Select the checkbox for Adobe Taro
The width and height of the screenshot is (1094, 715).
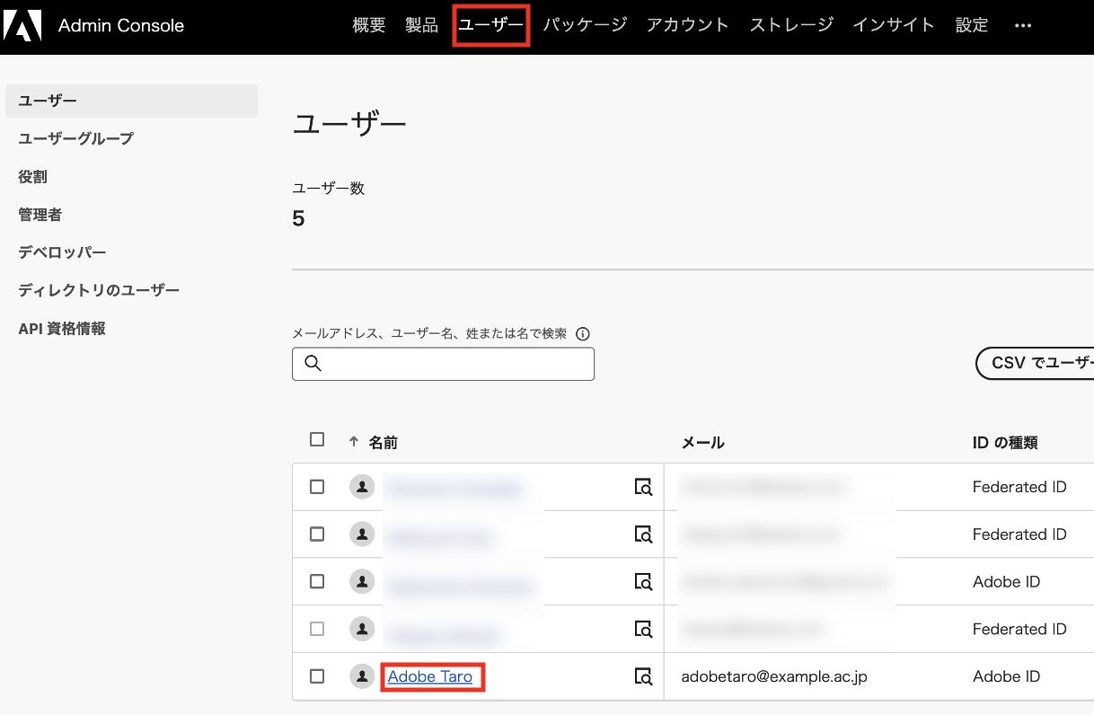pyautogui.click(x=317, y=676)
